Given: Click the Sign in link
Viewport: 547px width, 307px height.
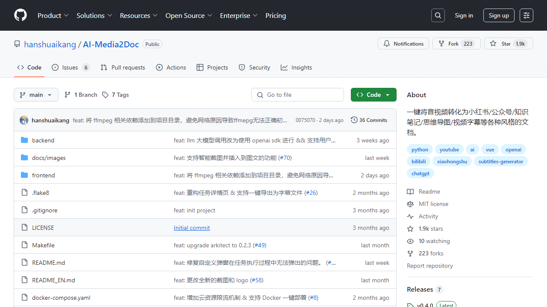Looking at the screenshot, I should click(464, 15).
